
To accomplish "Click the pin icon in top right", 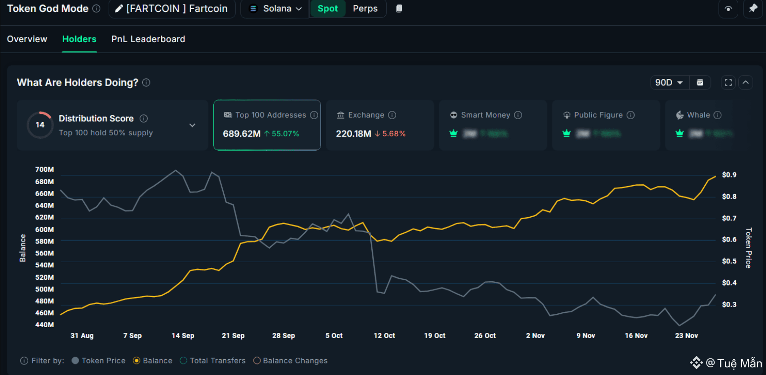I will [753, 9].
